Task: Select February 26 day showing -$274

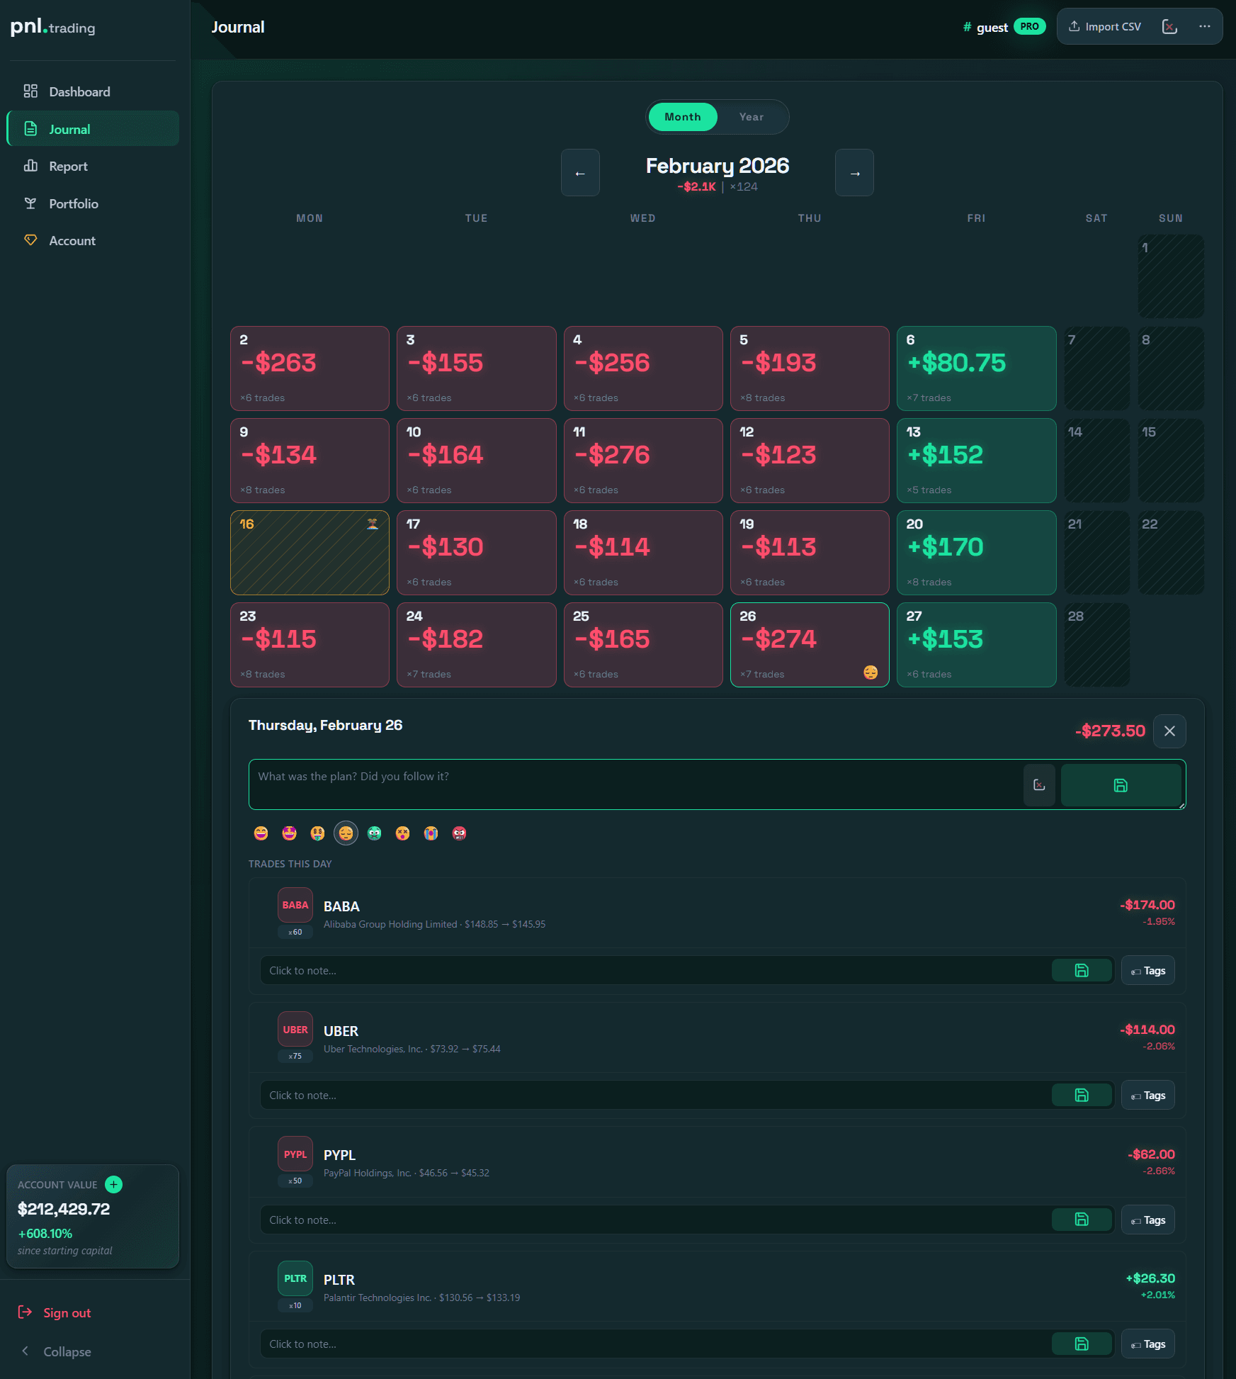Action: click(810, 645)
